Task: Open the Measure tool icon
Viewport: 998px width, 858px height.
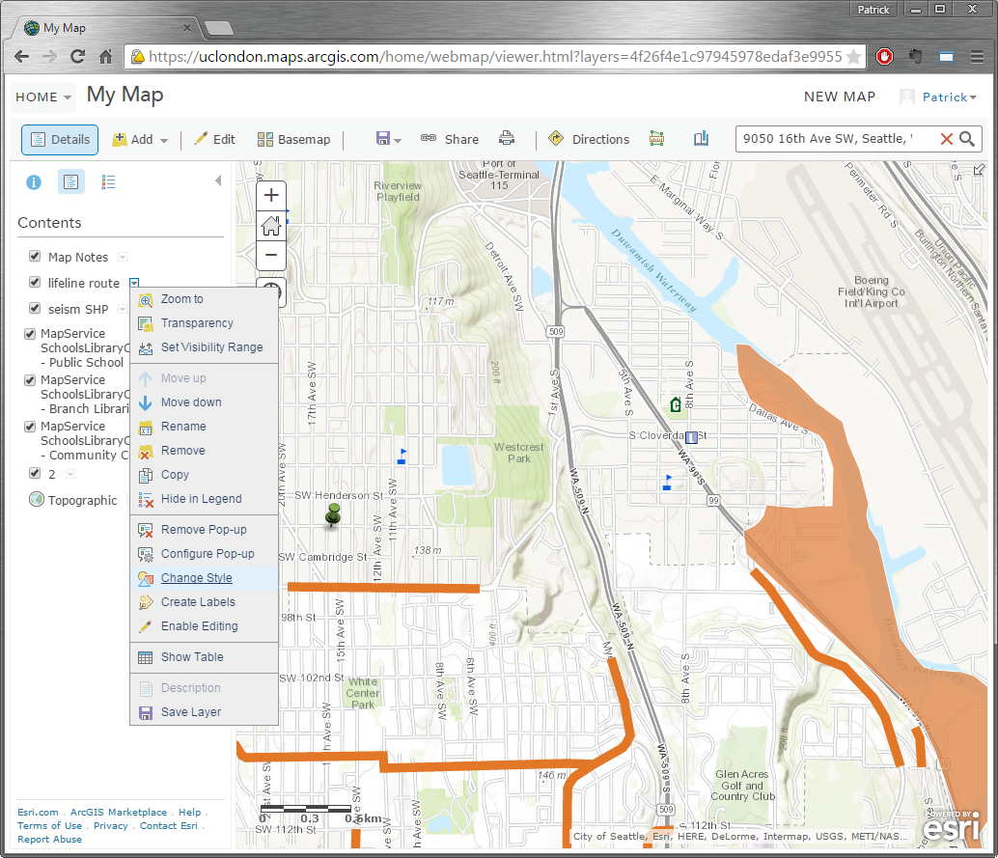Action: [657, 139]
